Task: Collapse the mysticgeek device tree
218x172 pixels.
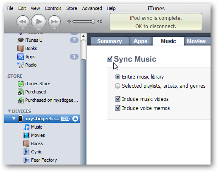Action: point(14,119)
